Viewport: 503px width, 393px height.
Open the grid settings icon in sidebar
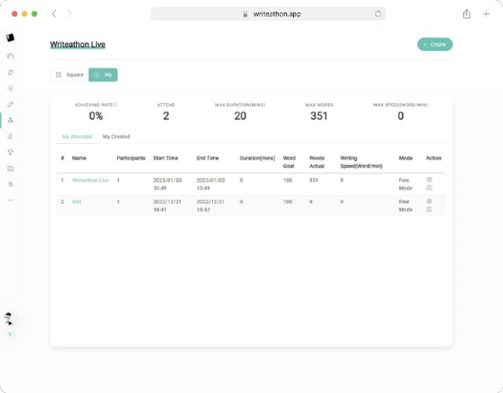click(10, 184)
